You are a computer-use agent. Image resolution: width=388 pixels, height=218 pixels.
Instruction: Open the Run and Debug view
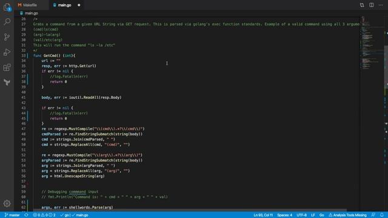click(x=7, y=52)
